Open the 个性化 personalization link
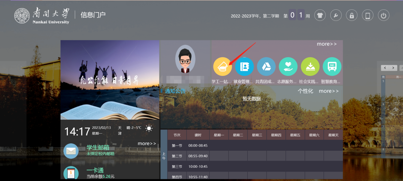403x181 pixels. [305, 91]
